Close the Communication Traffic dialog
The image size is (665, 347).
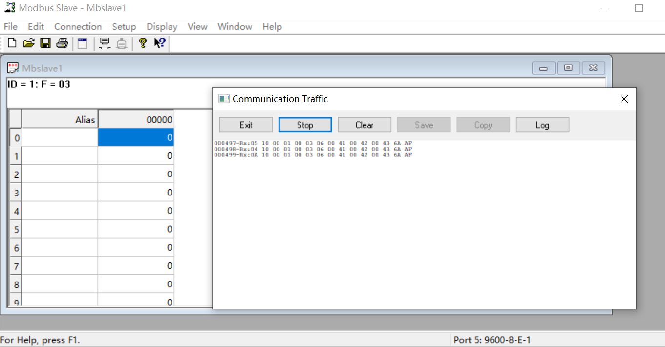point(624,99)
